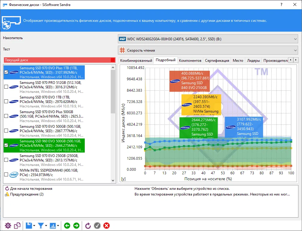Switch to Место tab
302x231 pixels.
pyautogui.click(x=238, y=61)
